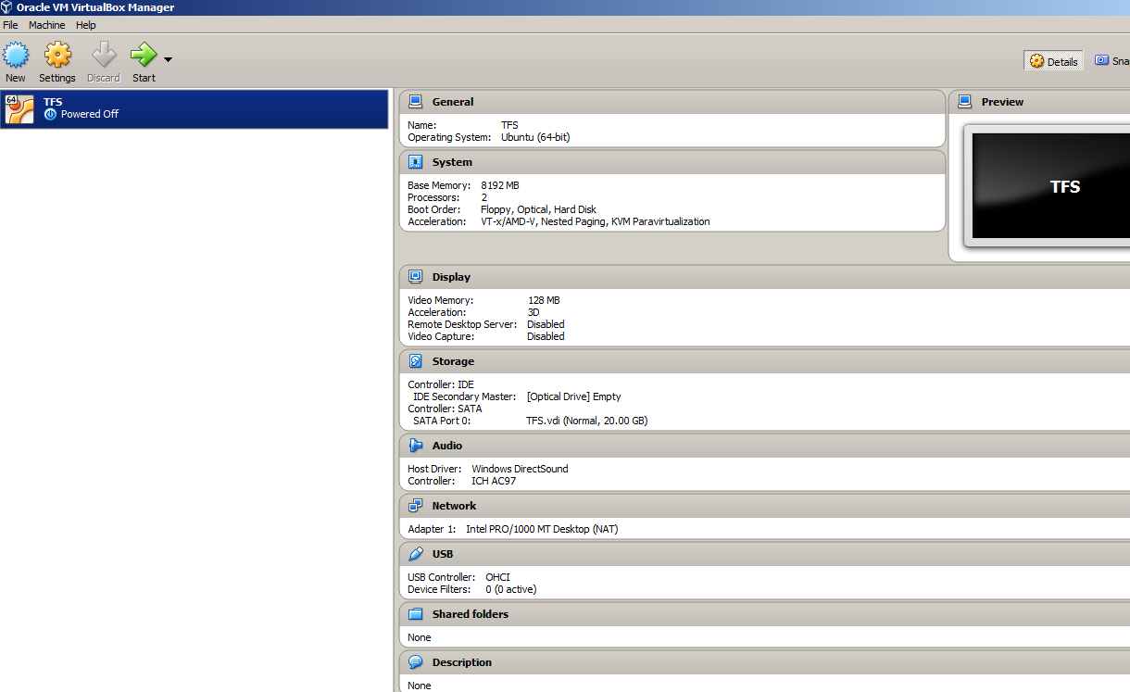Click the Preview header label

tap(1002, 102)
